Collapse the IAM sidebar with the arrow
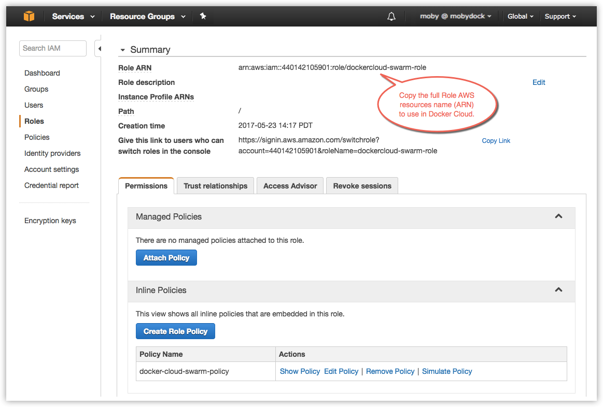 tap(100, 48)
